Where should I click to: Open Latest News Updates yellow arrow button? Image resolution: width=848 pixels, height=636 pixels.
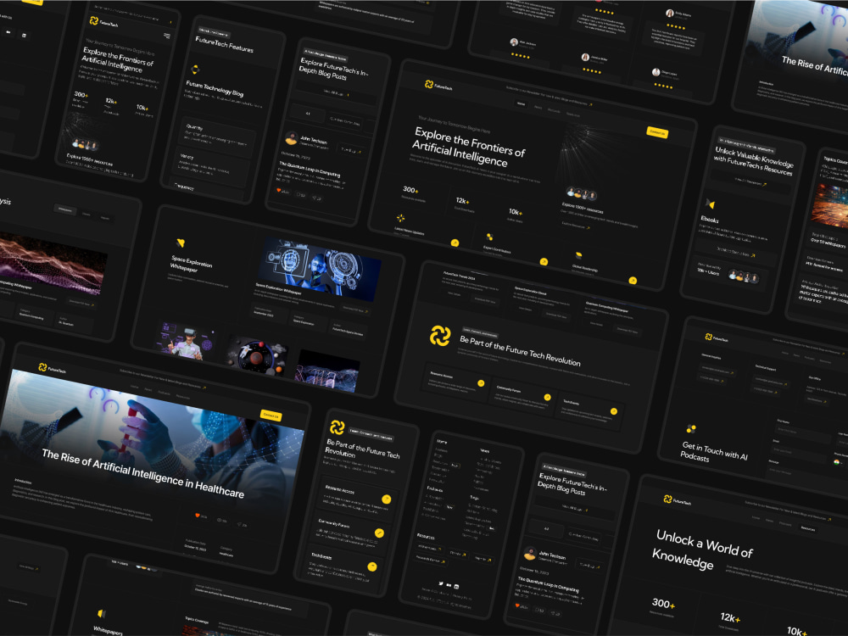pyautogui.click(x=455, y=243)
